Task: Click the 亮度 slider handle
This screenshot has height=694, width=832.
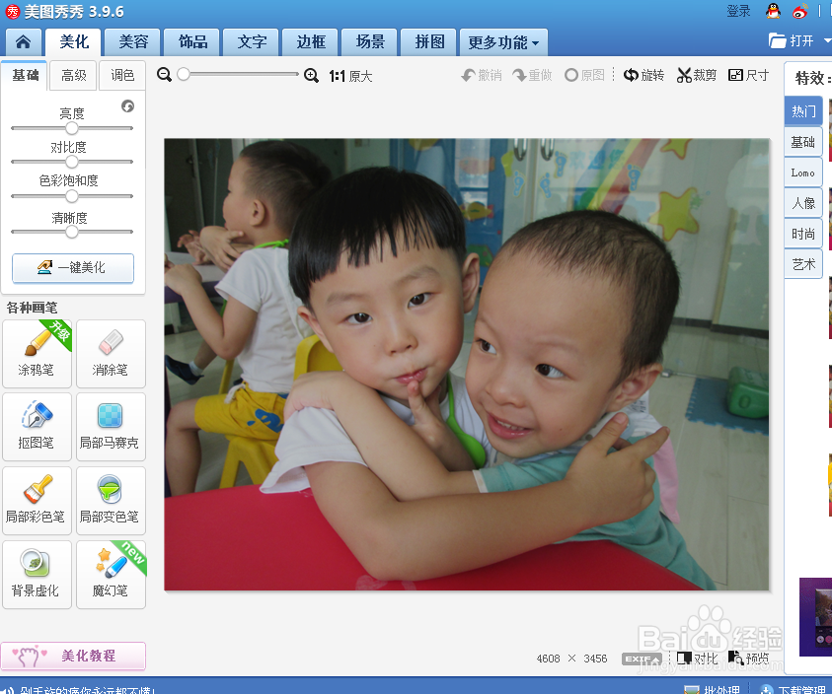Action: point(72,128)
